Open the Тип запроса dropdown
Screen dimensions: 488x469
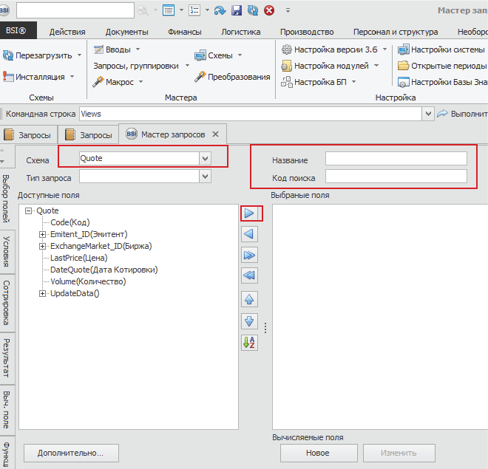pyautogui.click(x=205, y=177)
